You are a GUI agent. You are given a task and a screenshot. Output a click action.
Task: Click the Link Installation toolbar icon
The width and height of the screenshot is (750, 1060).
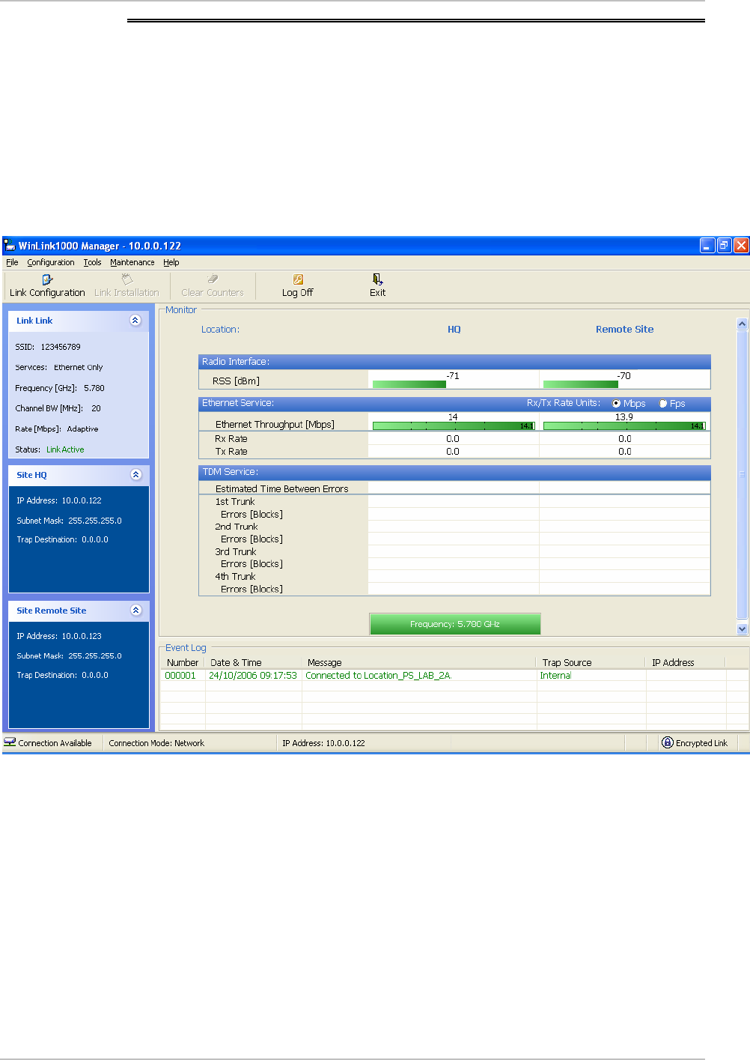[x=126, y=279]
